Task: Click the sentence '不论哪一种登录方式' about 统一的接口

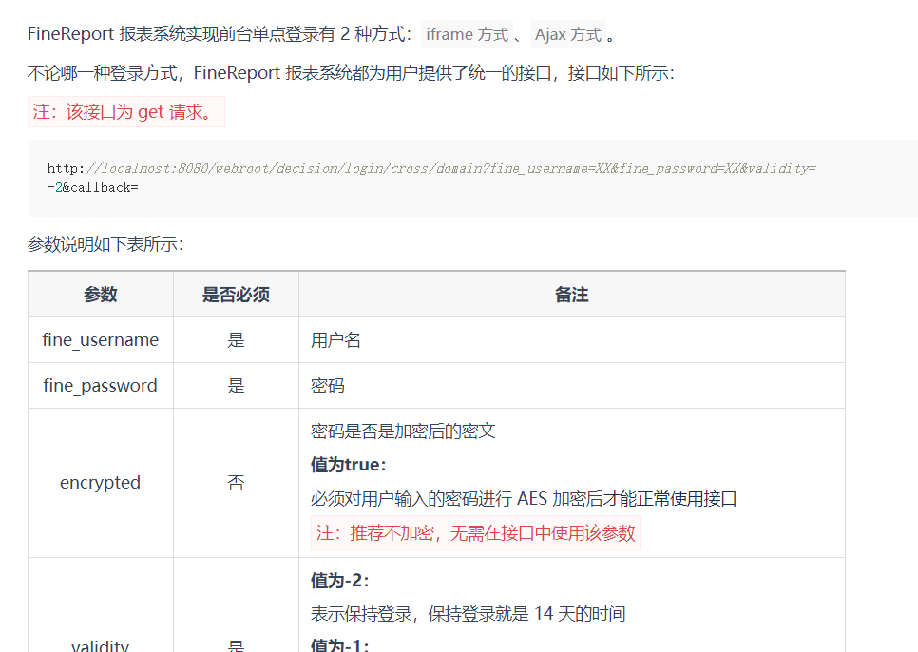Action: point(351,73)
